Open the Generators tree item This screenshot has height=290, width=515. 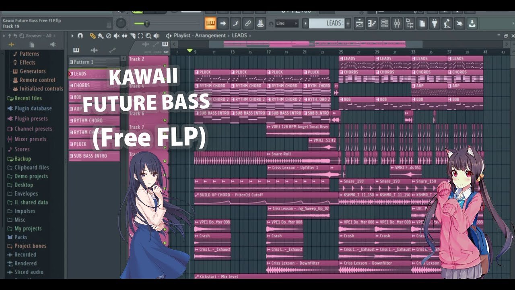click(x=29, y=71)
